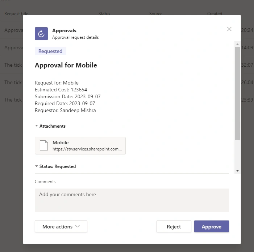Click the Requested status badge
This screenshot has width=254, height=252.
click(50, 51)
